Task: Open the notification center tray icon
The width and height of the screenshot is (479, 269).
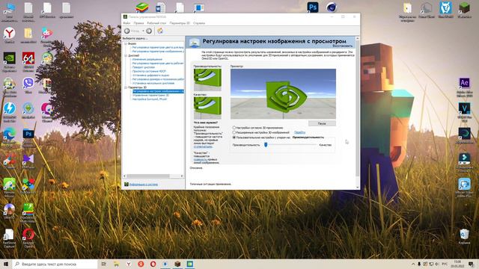Action: (x=471, y=264)
